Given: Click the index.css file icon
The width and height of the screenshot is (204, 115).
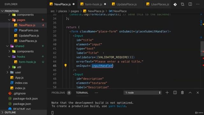Looking at the screenshot, I should point(12,83).
